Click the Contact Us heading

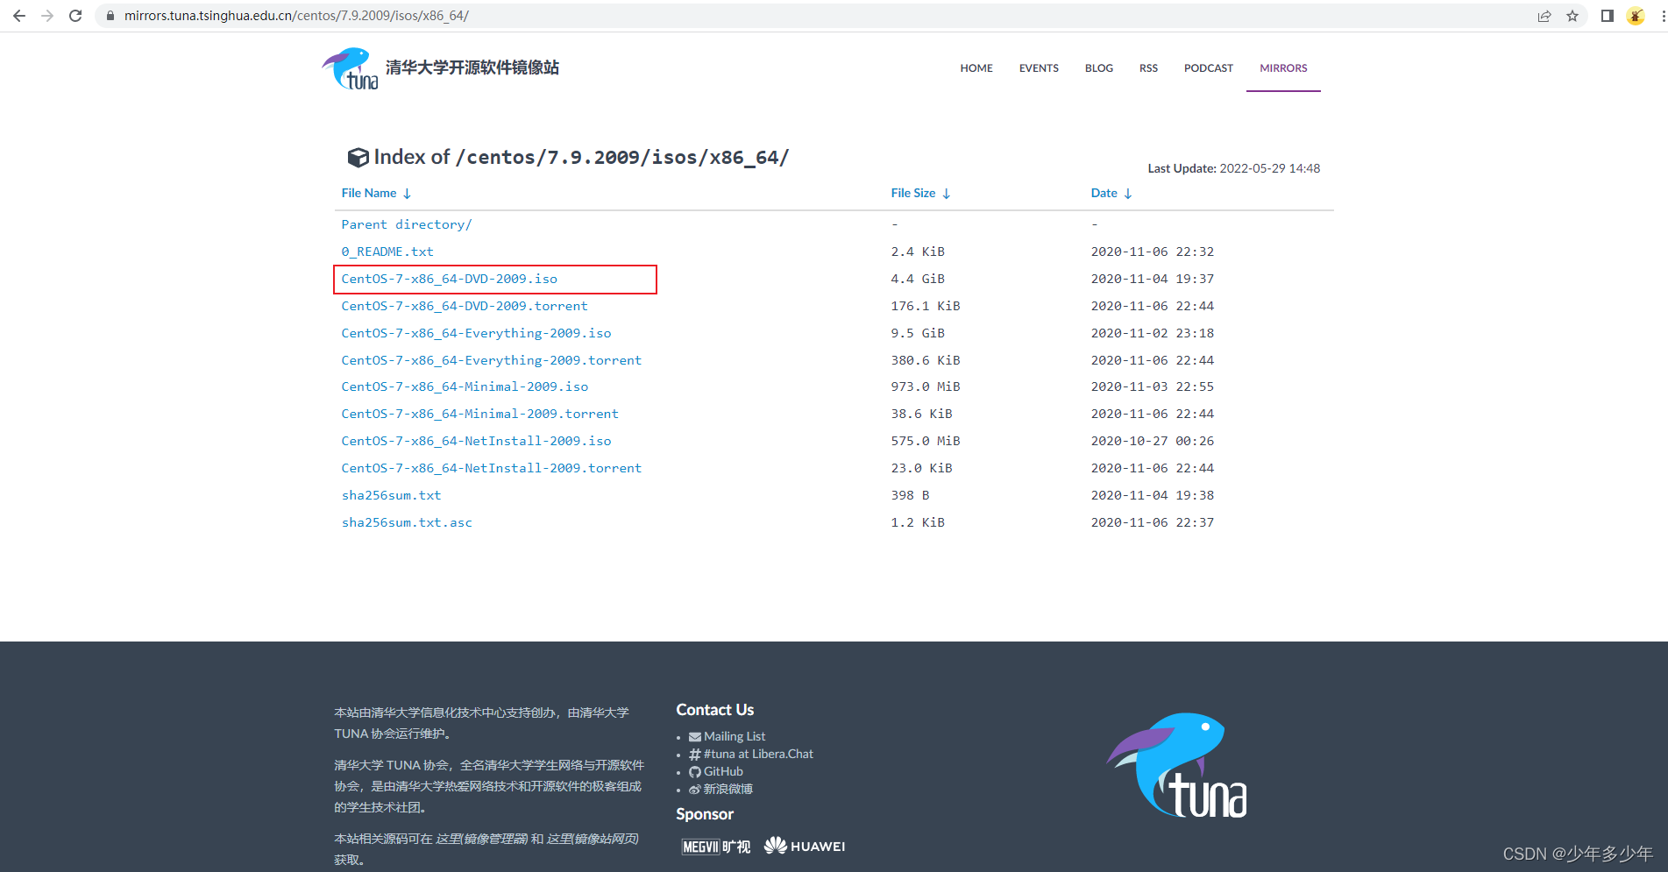point(715,710)
